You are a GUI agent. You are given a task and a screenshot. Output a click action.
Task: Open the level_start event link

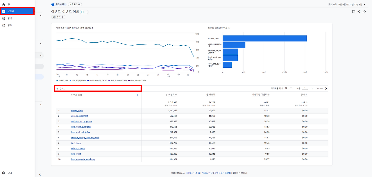coord(76,154)
